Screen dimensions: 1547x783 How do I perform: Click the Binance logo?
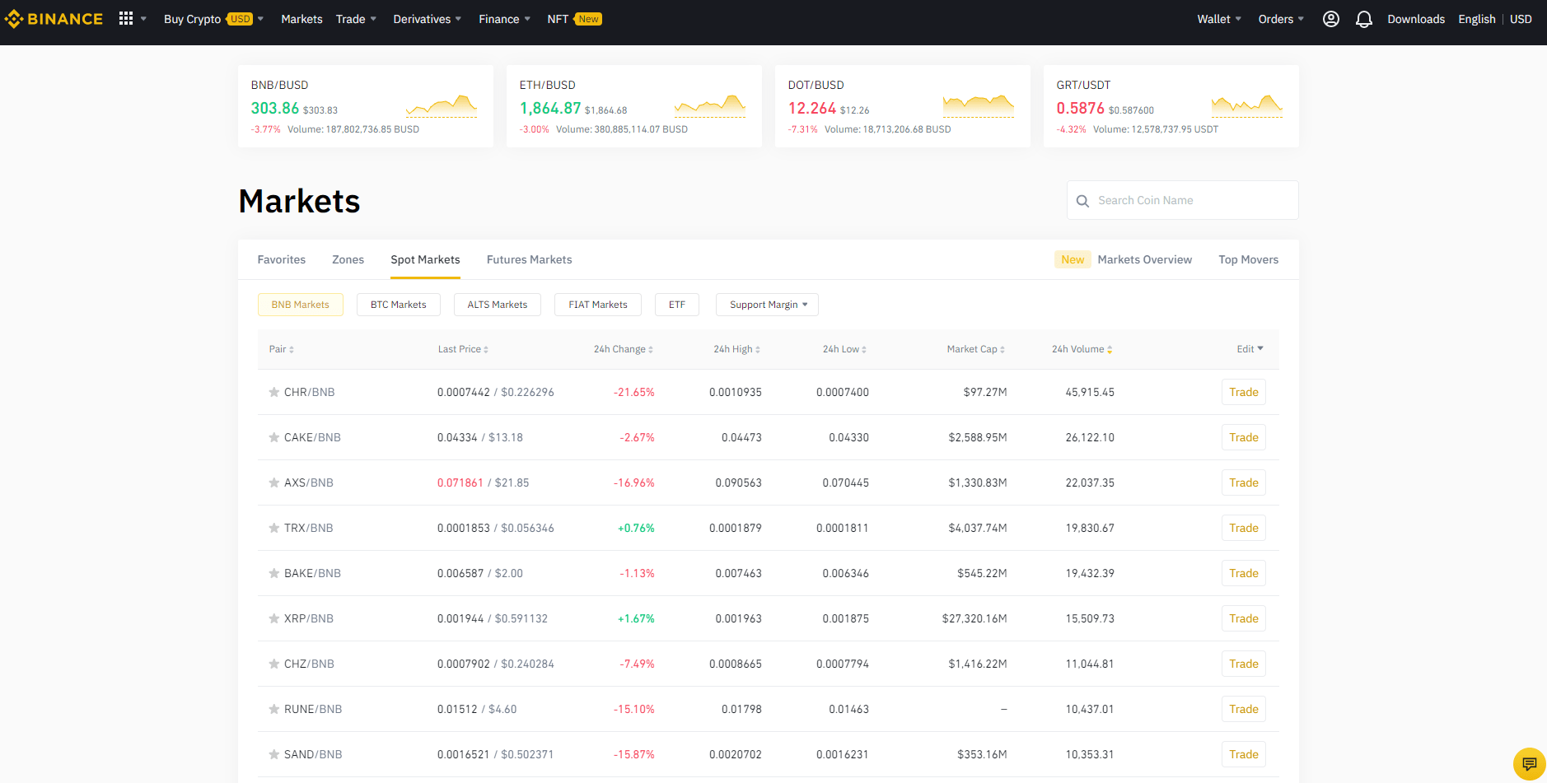pos(54,19)
